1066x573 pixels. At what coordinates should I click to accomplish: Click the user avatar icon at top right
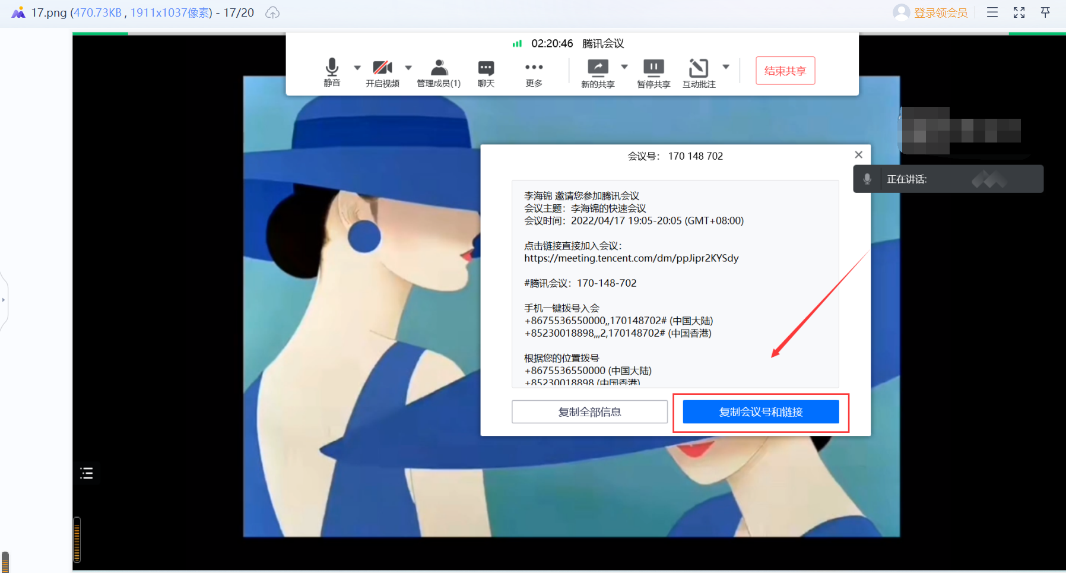click(901, 12)
